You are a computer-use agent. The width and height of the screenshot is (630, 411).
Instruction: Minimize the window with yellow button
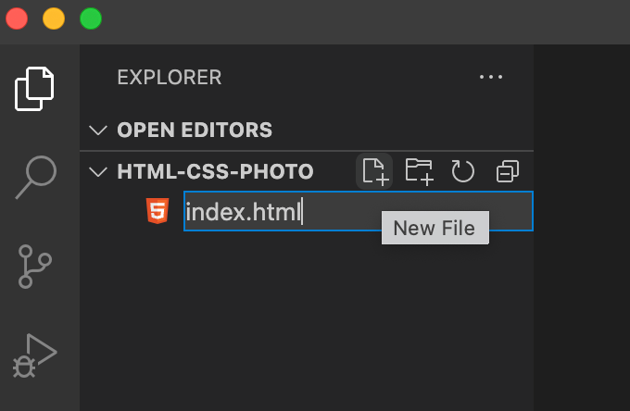[54, 19]
